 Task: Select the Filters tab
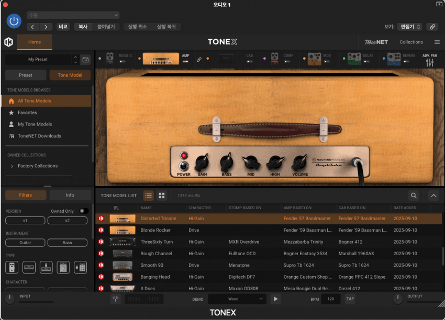26,195
